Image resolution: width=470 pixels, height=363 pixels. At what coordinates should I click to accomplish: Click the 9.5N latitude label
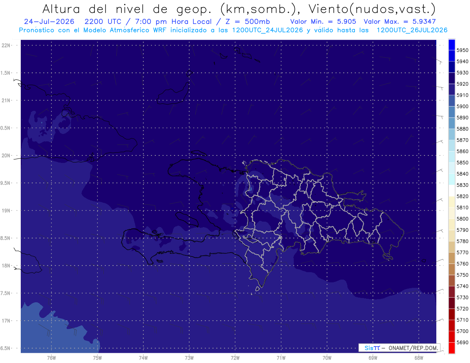(x=6, y=183)
